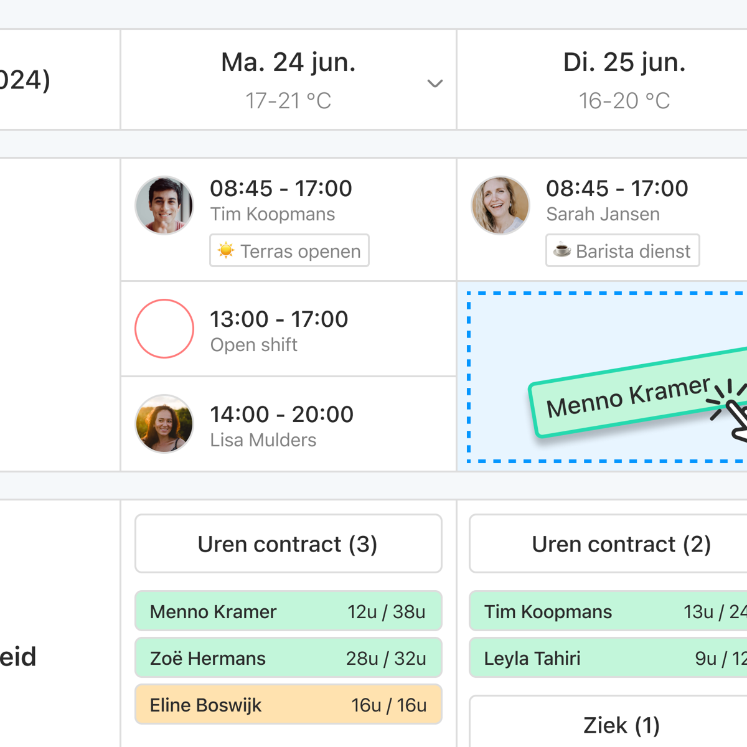
Task: Expand the Ma. 24 jun. chevron dropdown
Action: tap(435, 83)
